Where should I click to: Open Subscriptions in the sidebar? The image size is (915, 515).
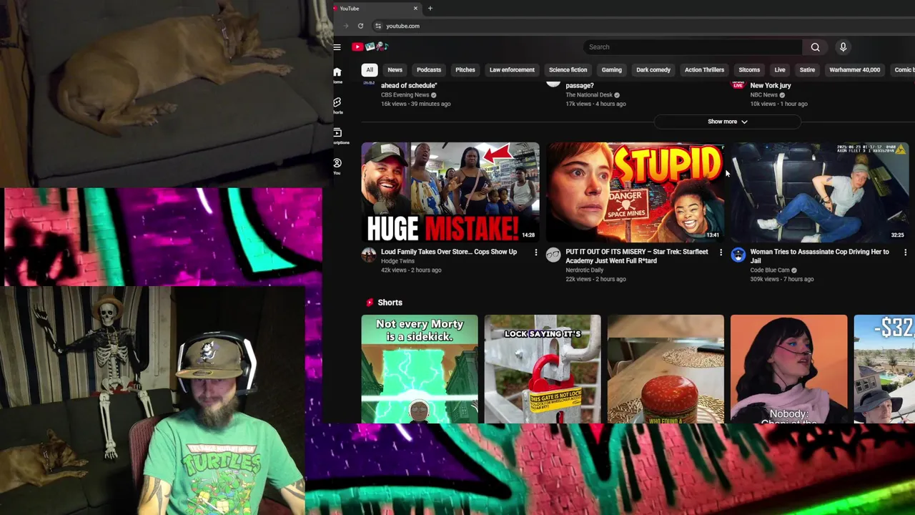pyautogui.click(x=337, y=136)
